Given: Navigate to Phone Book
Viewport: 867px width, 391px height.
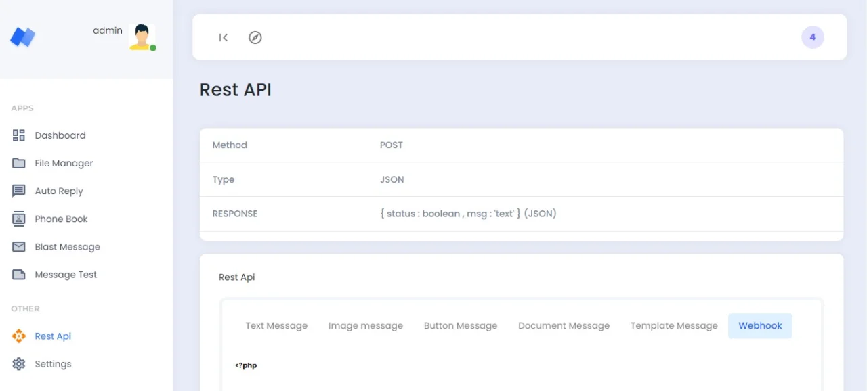Looking at the screenshot, I should click(x=61, y=218).
